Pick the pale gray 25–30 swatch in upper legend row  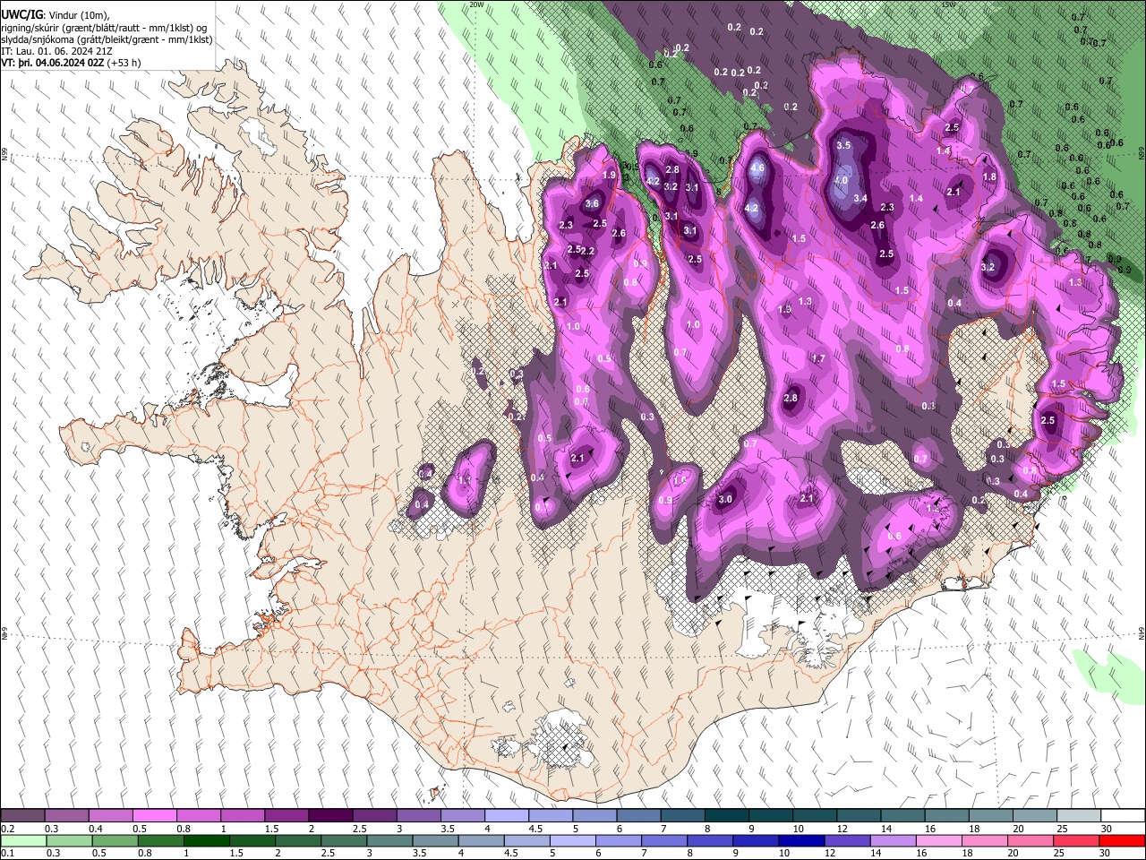click(1078, 816)
